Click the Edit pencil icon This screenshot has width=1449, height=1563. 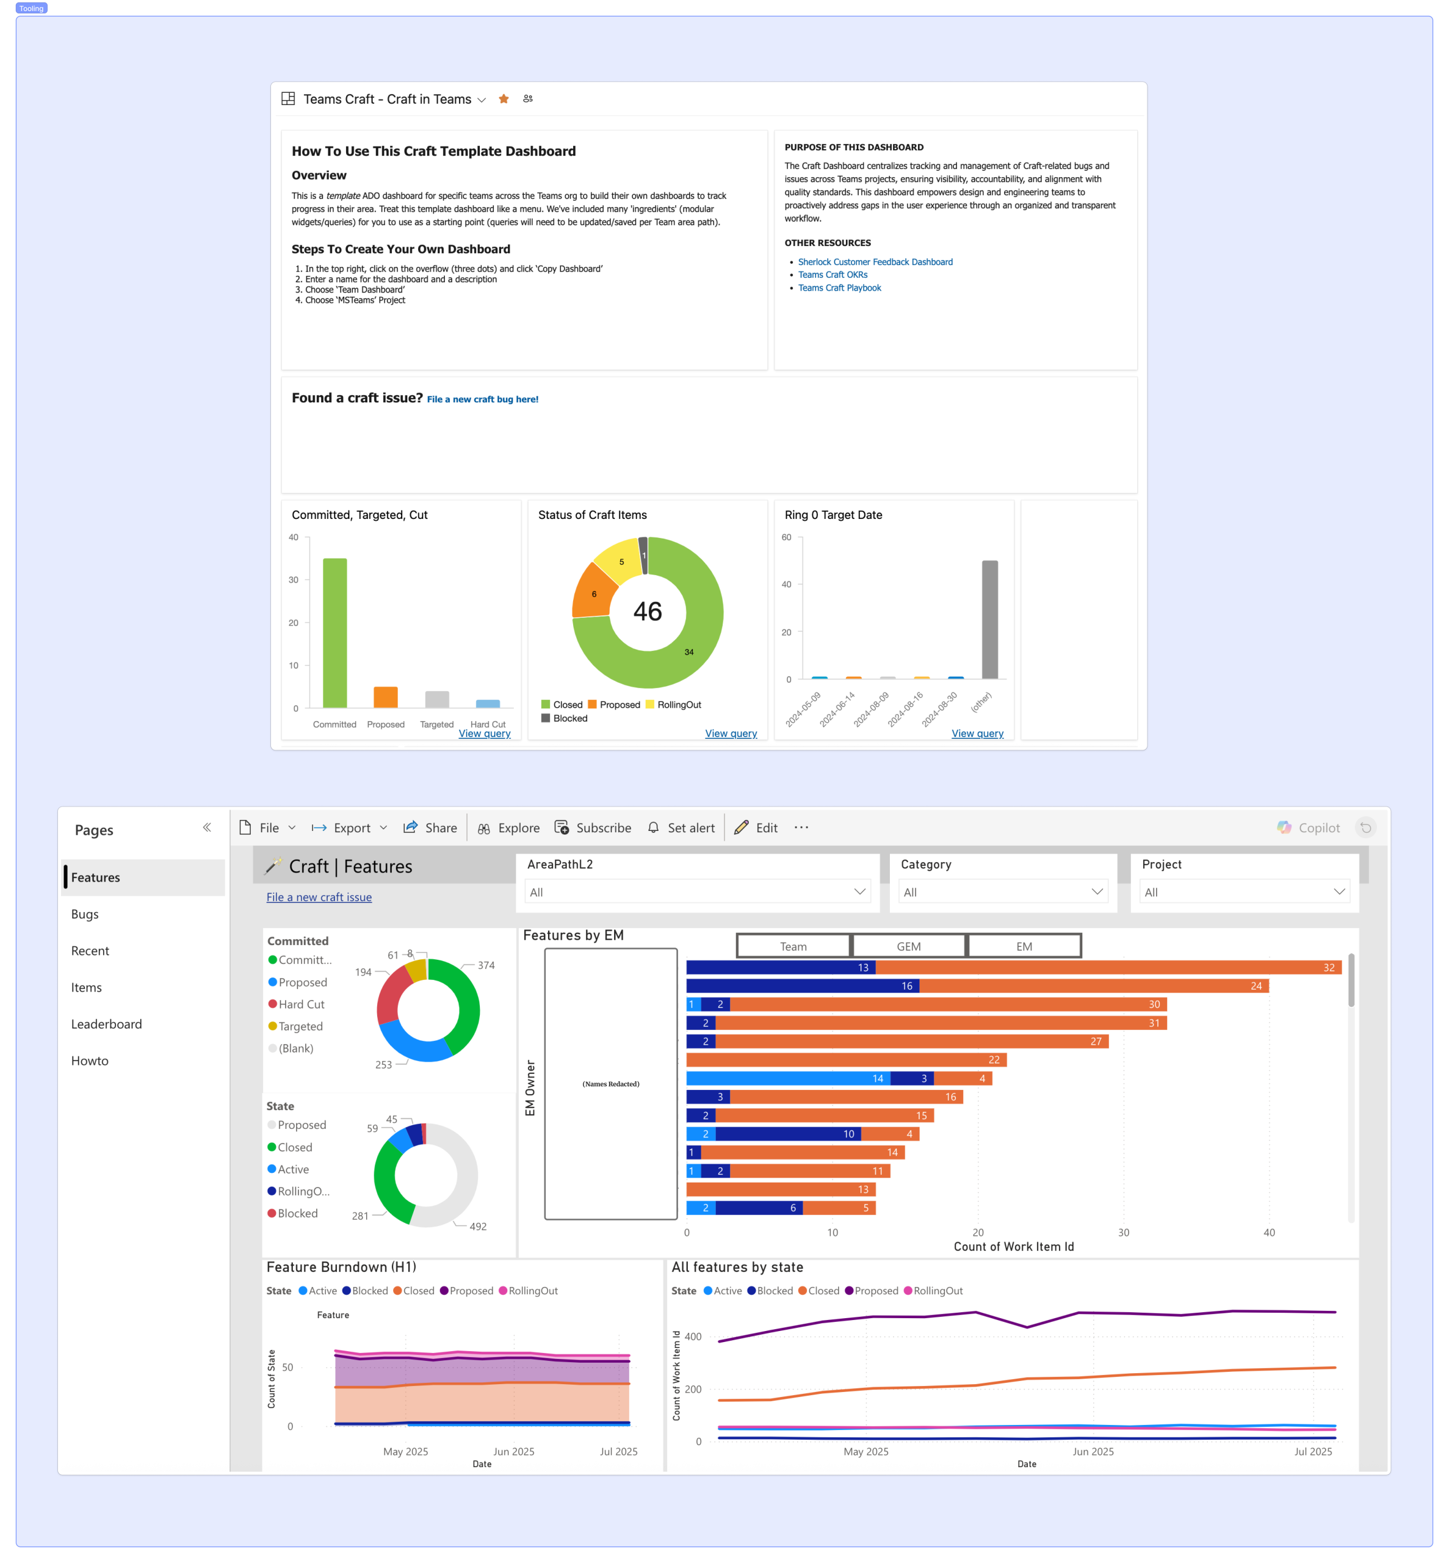click(x=741, y=827)
